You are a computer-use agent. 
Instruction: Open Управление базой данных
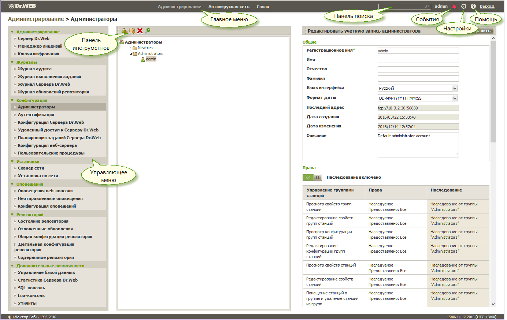[x=47, y=272]
